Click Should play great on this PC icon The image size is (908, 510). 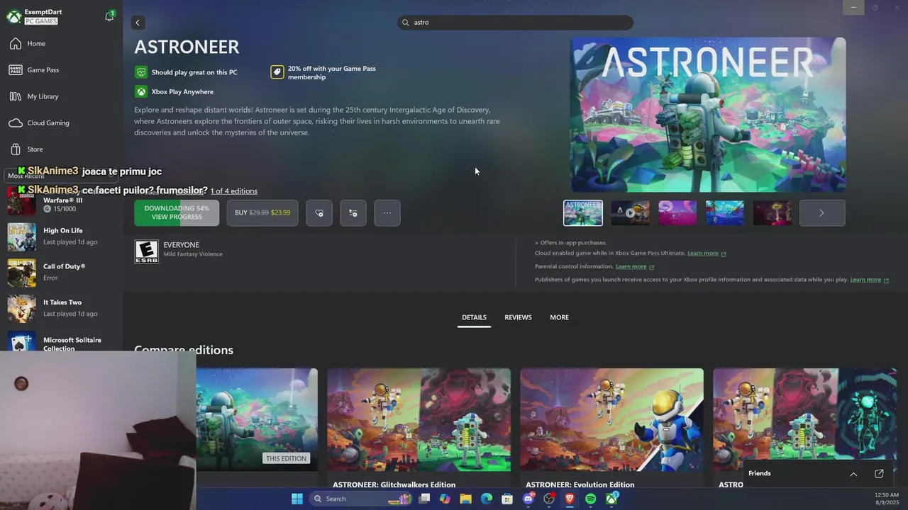point(141,72)
